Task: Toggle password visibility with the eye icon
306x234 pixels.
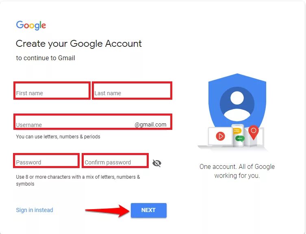Action: coord(157,163)
